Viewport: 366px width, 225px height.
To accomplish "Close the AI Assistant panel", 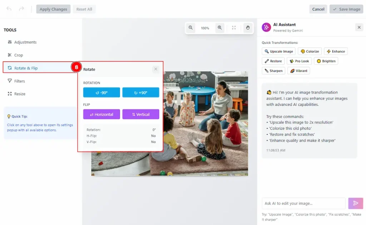I will click(359, 27).
